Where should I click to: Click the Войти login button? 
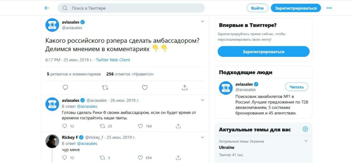tap(257, 8)
